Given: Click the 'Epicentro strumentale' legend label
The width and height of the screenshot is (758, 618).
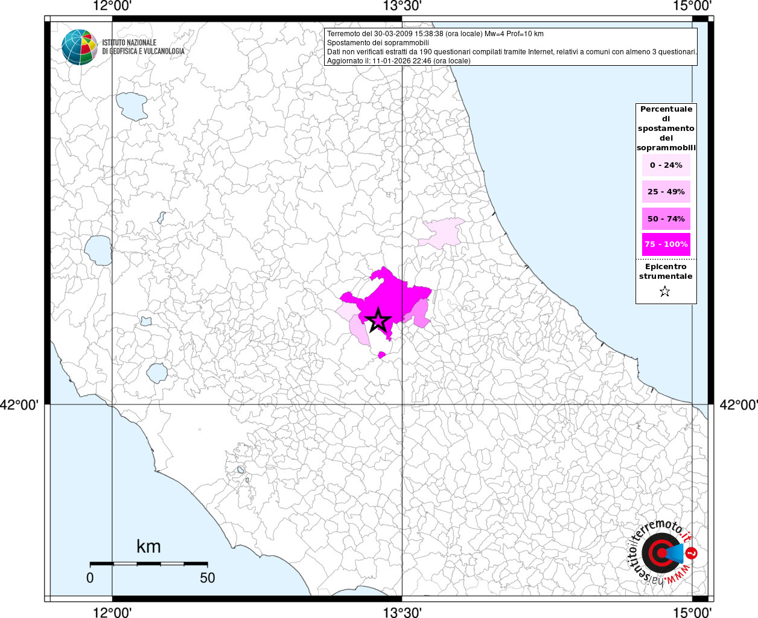Looking at the screenshot, I should (666, 271).
